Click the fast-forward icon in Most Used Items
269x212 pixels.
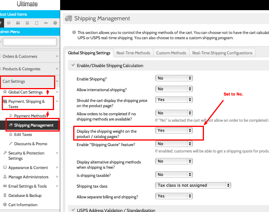(x=27, y=23)
